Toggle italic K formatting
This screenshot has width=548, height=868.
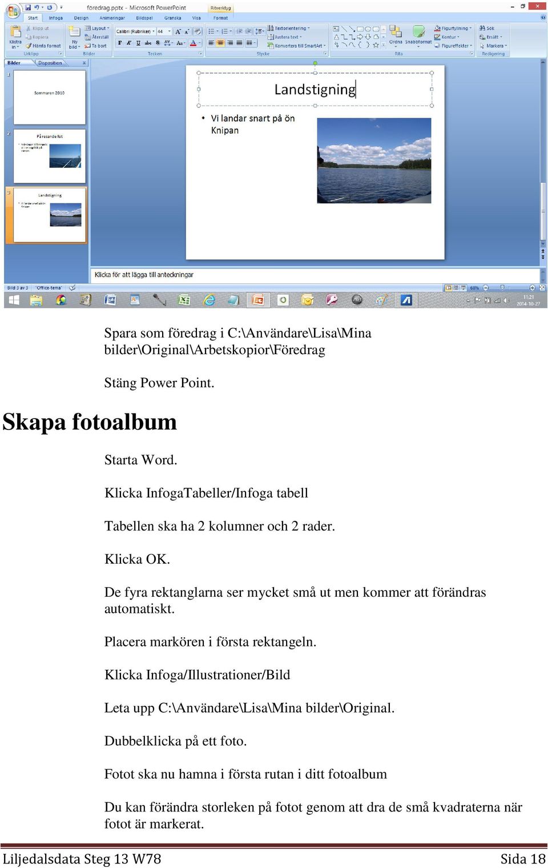[x=129, y=43]
